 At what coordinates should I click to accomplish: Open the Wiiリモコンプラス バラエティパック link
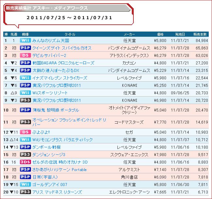coord(63,140)
